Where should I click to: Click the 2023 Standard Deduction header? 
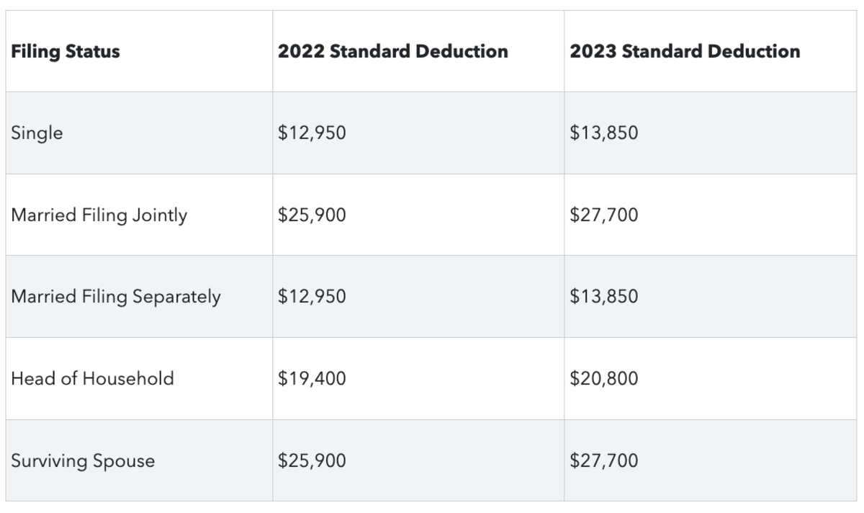click(x=684, y=52)
